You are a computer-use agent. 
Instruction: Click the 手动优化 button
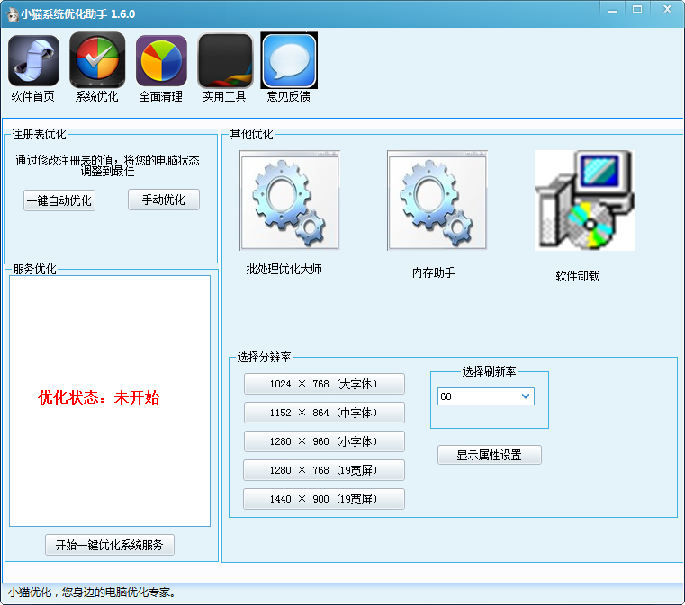(x=163, y=200)
